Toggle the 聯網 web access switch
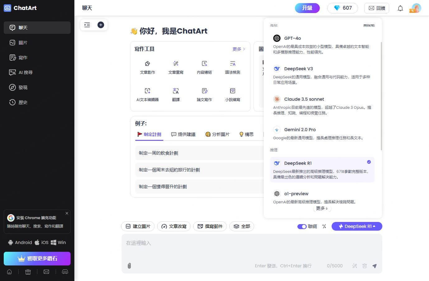 tap(302, 226)
